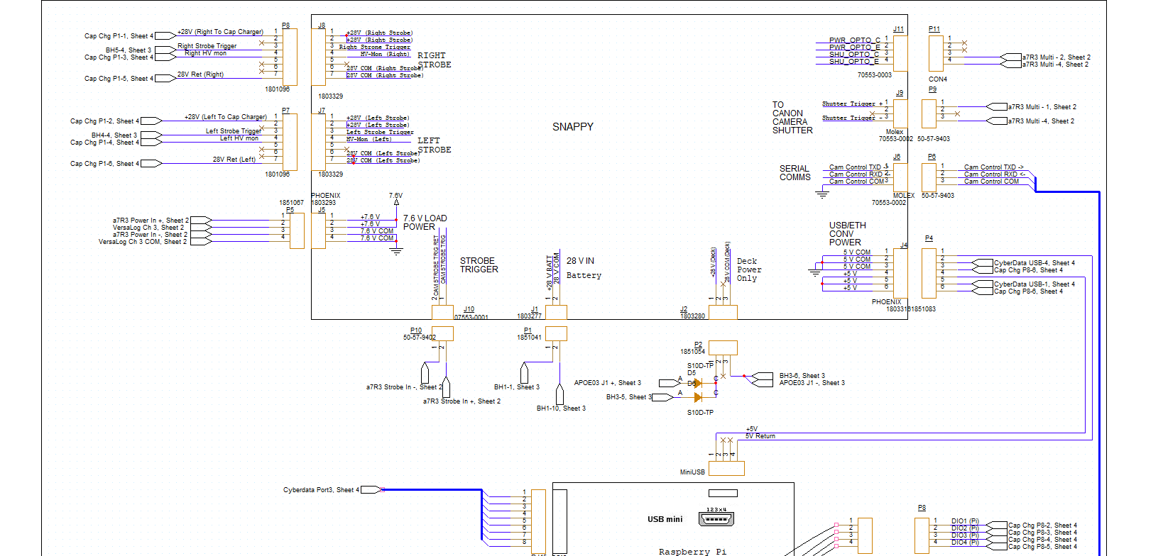Select the VersaLog Ch 3 COM, Sheet 2 label
This screenshot has height=556, width=1163.
click(143, 242)
